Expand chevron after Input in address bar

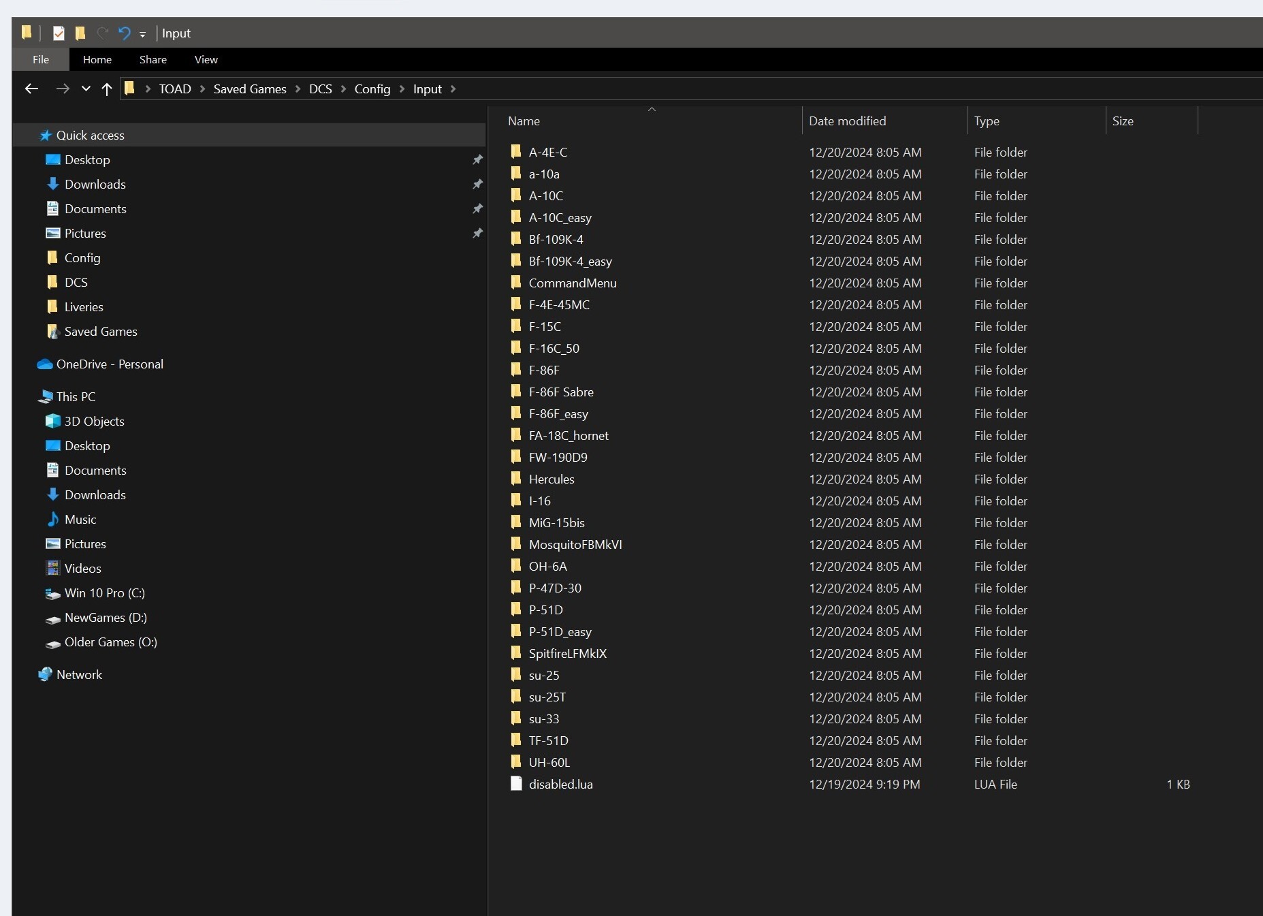click(453, 89)
